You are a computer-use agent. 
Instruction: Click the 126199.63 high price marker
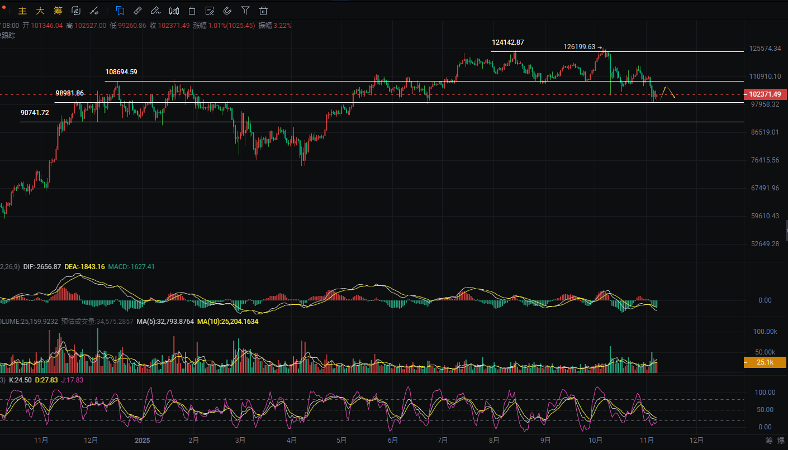click(x=579, y=47)
